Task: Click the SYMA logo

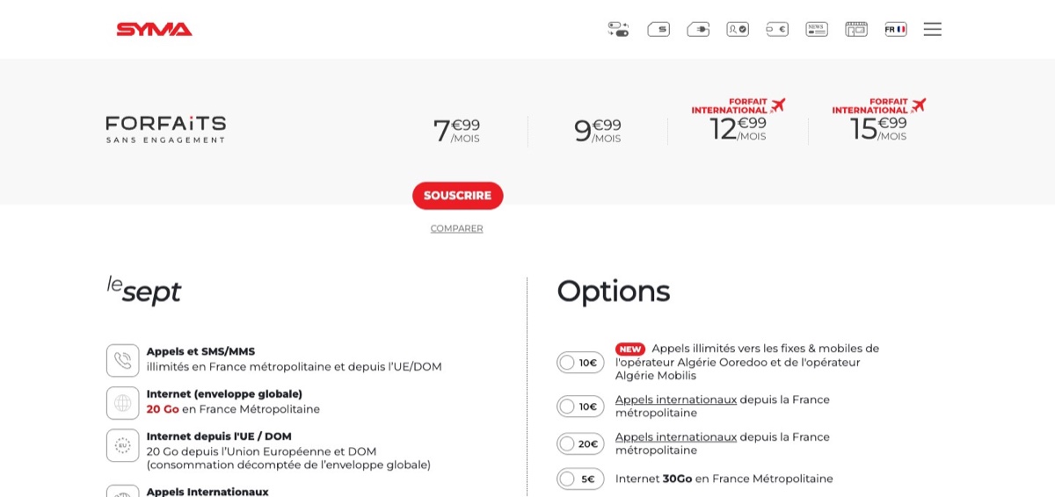Action: 154,29
